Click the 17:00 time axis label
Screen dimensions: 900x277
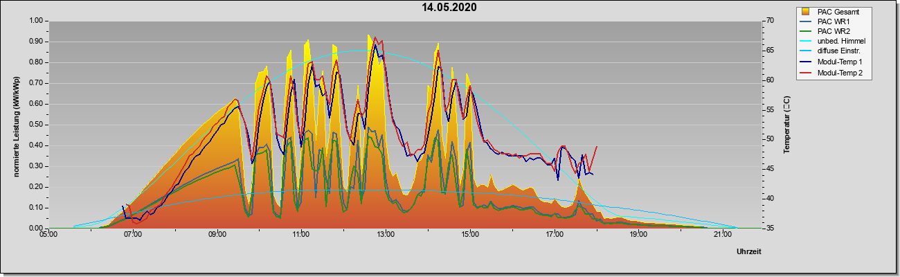pos(555,235)
